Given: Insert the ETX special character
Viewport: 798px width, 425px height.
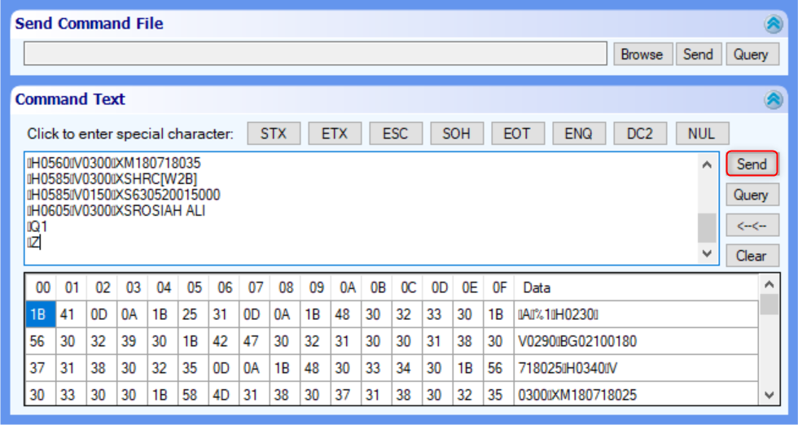Looking at the screenshot, I should point(335,134).
